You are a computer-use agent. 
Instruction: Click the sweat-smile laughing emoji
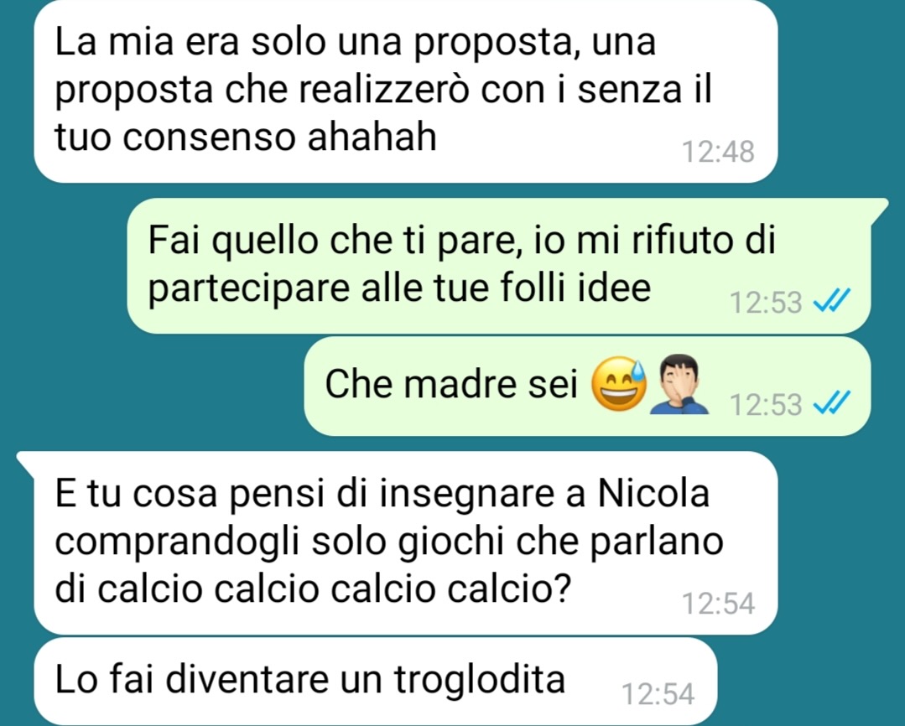tap(619, 384)
